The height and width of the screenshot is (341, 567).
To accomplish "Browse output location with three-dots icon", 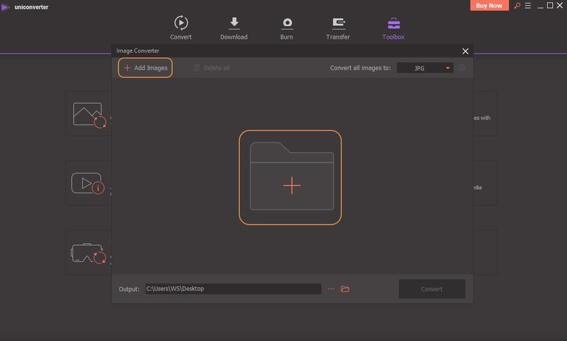I will (x=331, y=288).
